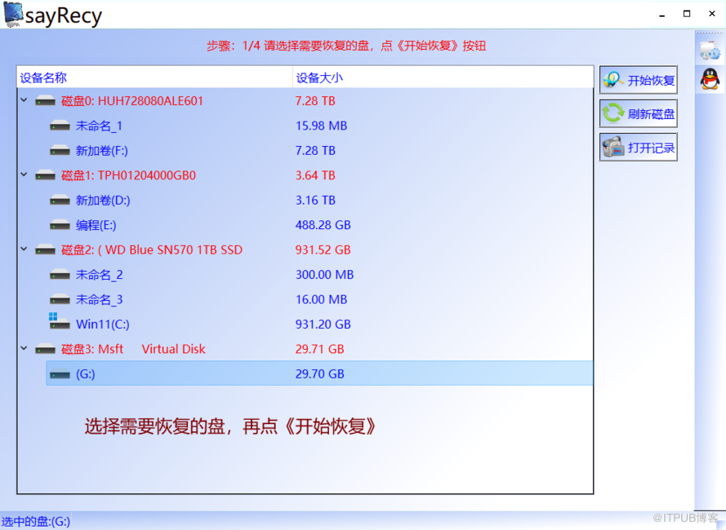Click the 931.52 GB size value
The image size is (726, 530).
[323, 250]
